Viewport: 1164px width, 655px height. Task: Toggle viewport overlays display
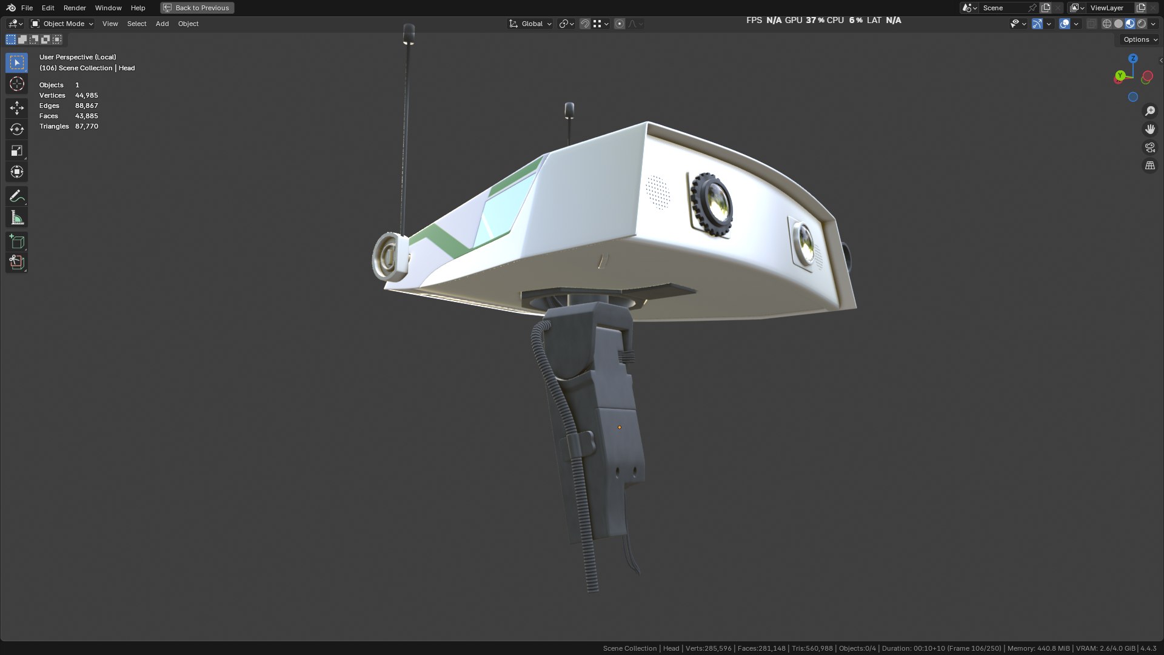[1065, 24]
